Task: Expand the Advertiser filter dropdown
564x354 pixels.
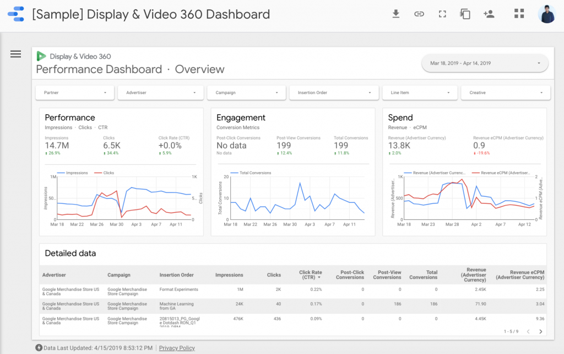Action: click(x=160, y=93)
